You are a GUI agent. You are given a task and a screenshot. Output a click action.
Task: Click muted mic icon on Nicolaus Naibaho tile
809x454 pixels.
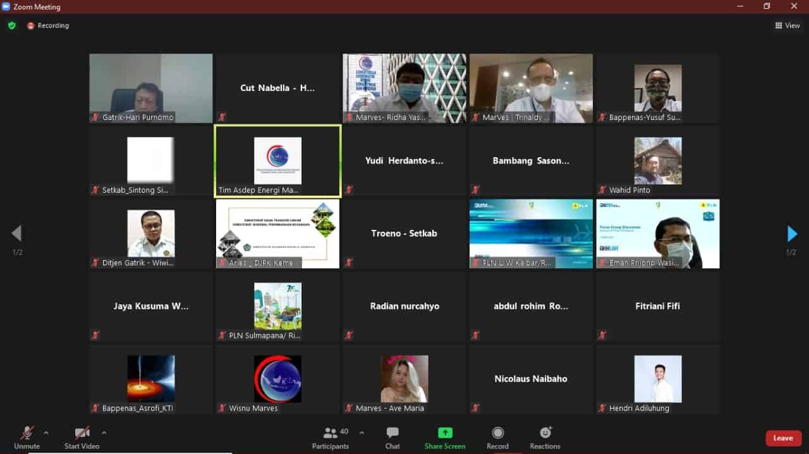pos(475,407)
